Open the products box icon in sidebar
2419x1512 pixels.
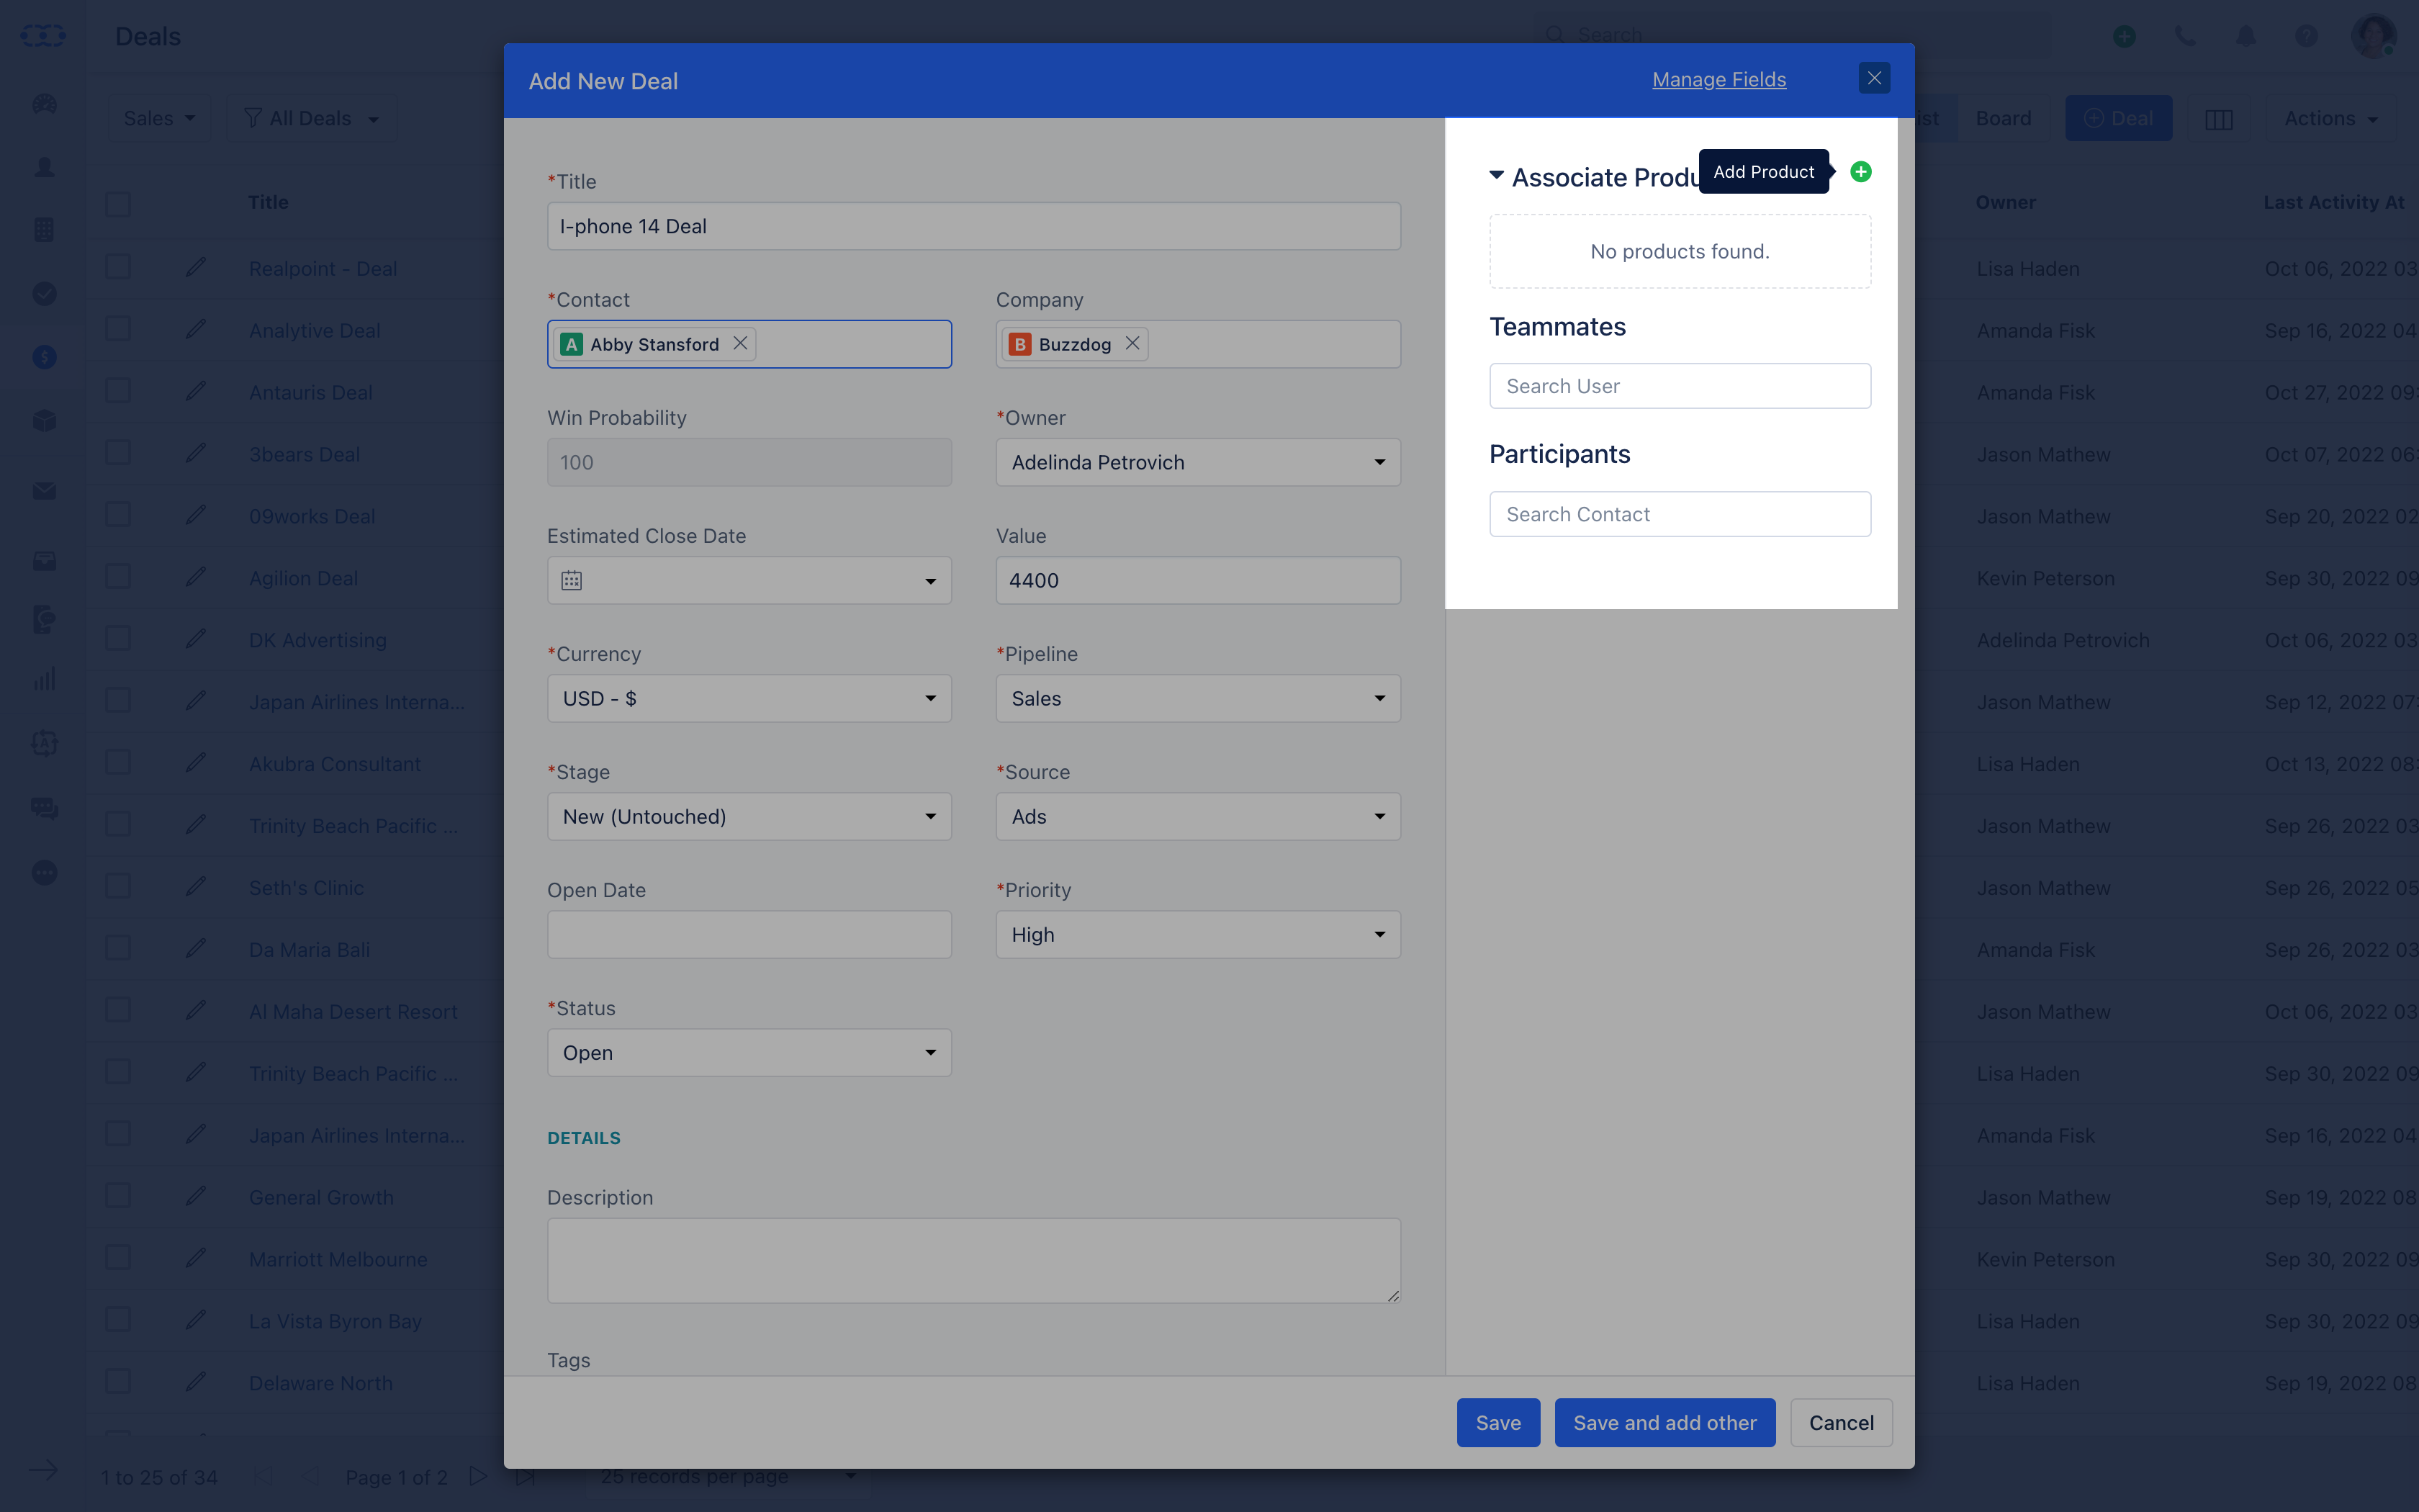pyautogui.click(x=44, y=420)
